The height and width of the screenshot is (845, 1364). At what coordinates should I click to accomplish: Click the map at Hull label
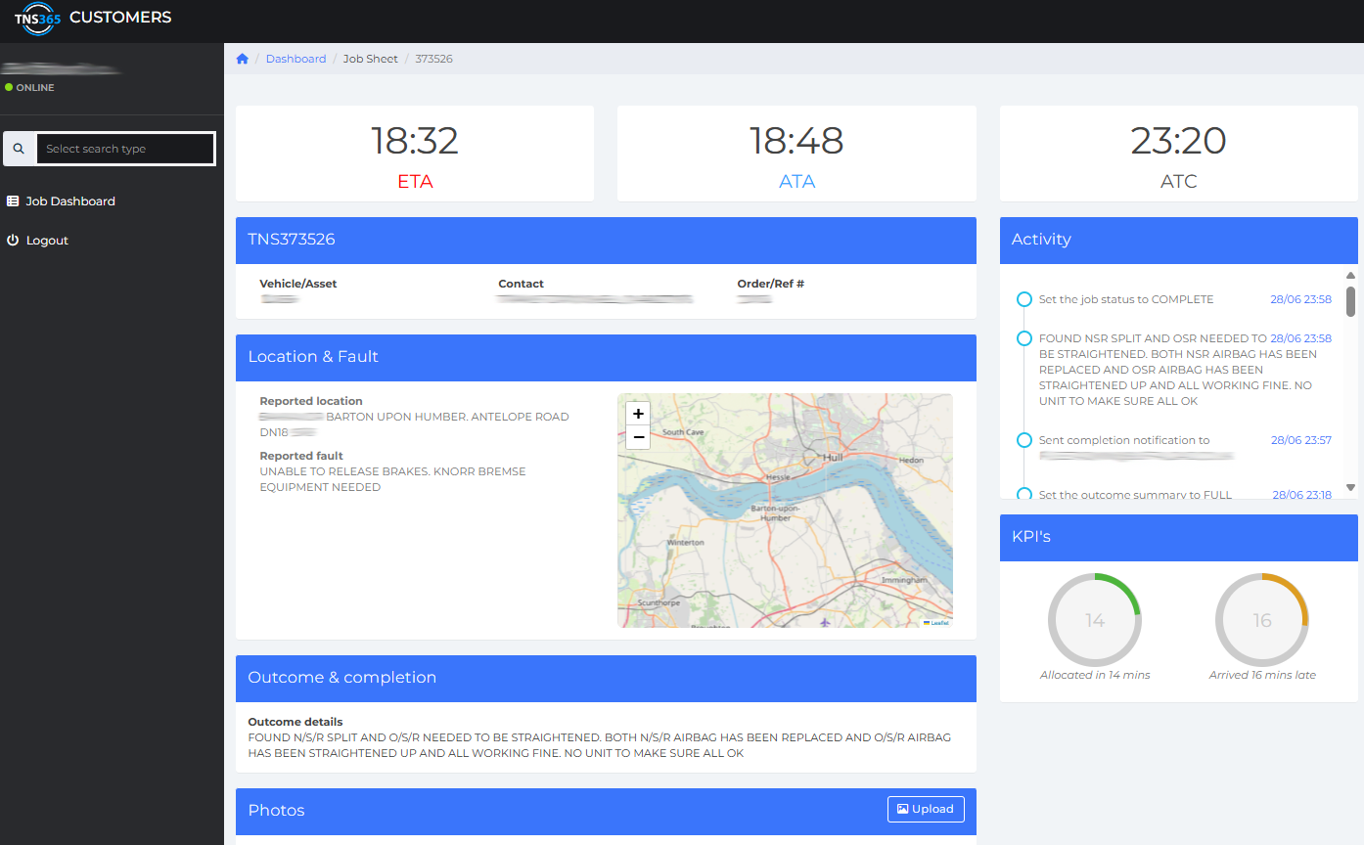(833, 457)
